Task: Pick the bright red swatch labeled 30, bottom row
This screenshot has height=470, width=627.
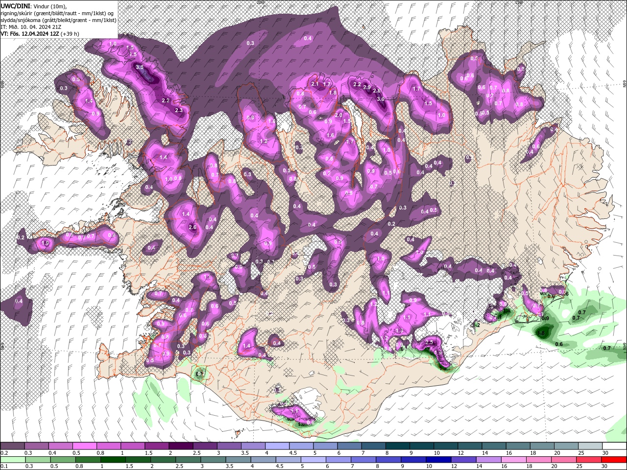Action: 614,460
